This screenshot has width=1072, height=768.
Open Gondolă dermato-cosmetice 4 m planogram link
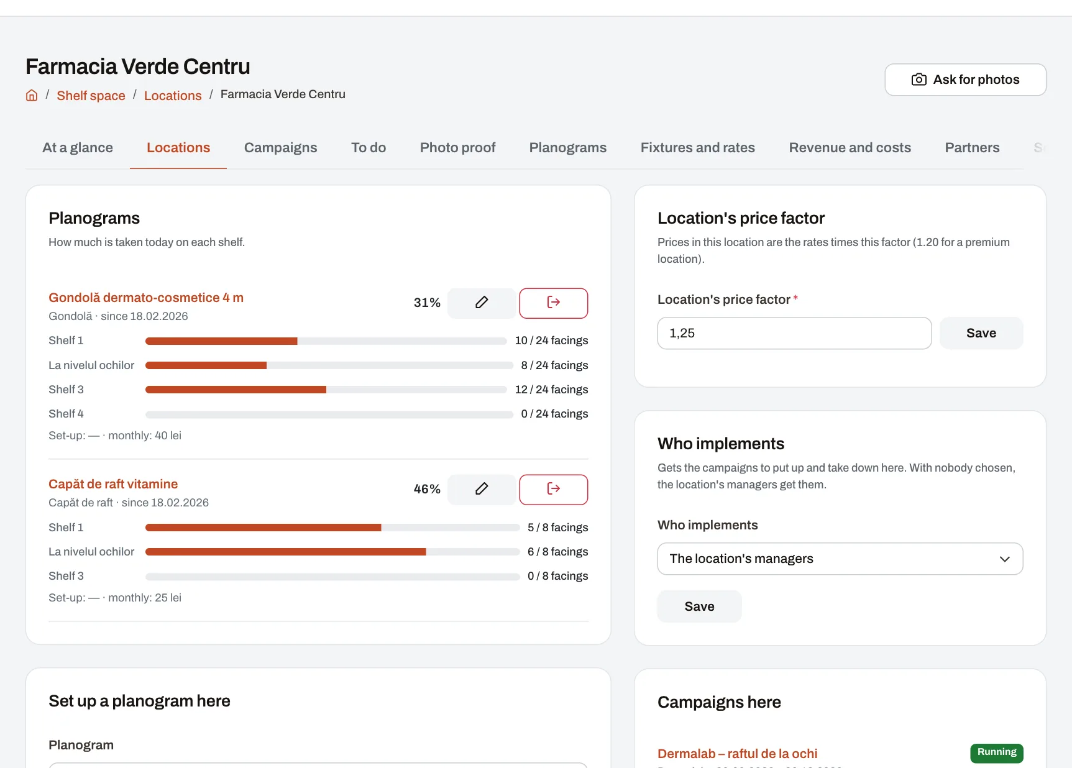pos(146,298)
